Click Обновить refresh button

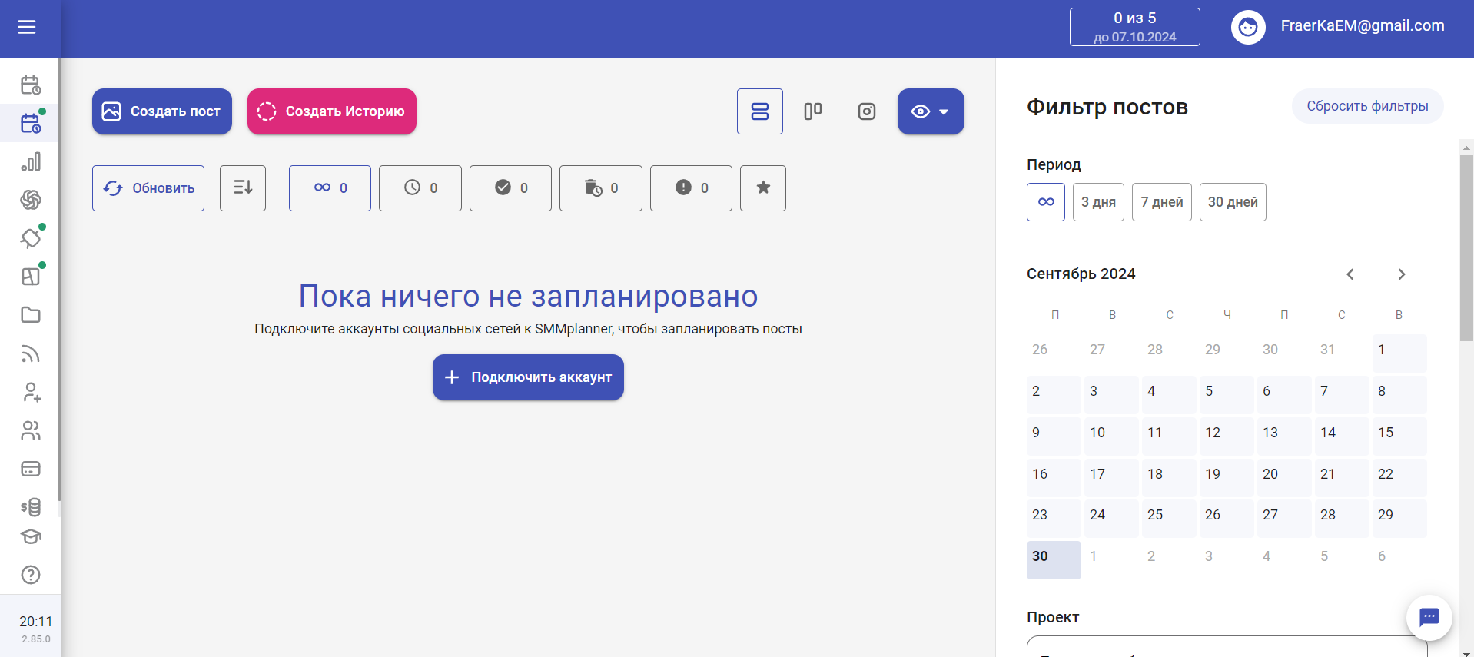(148, 188)
